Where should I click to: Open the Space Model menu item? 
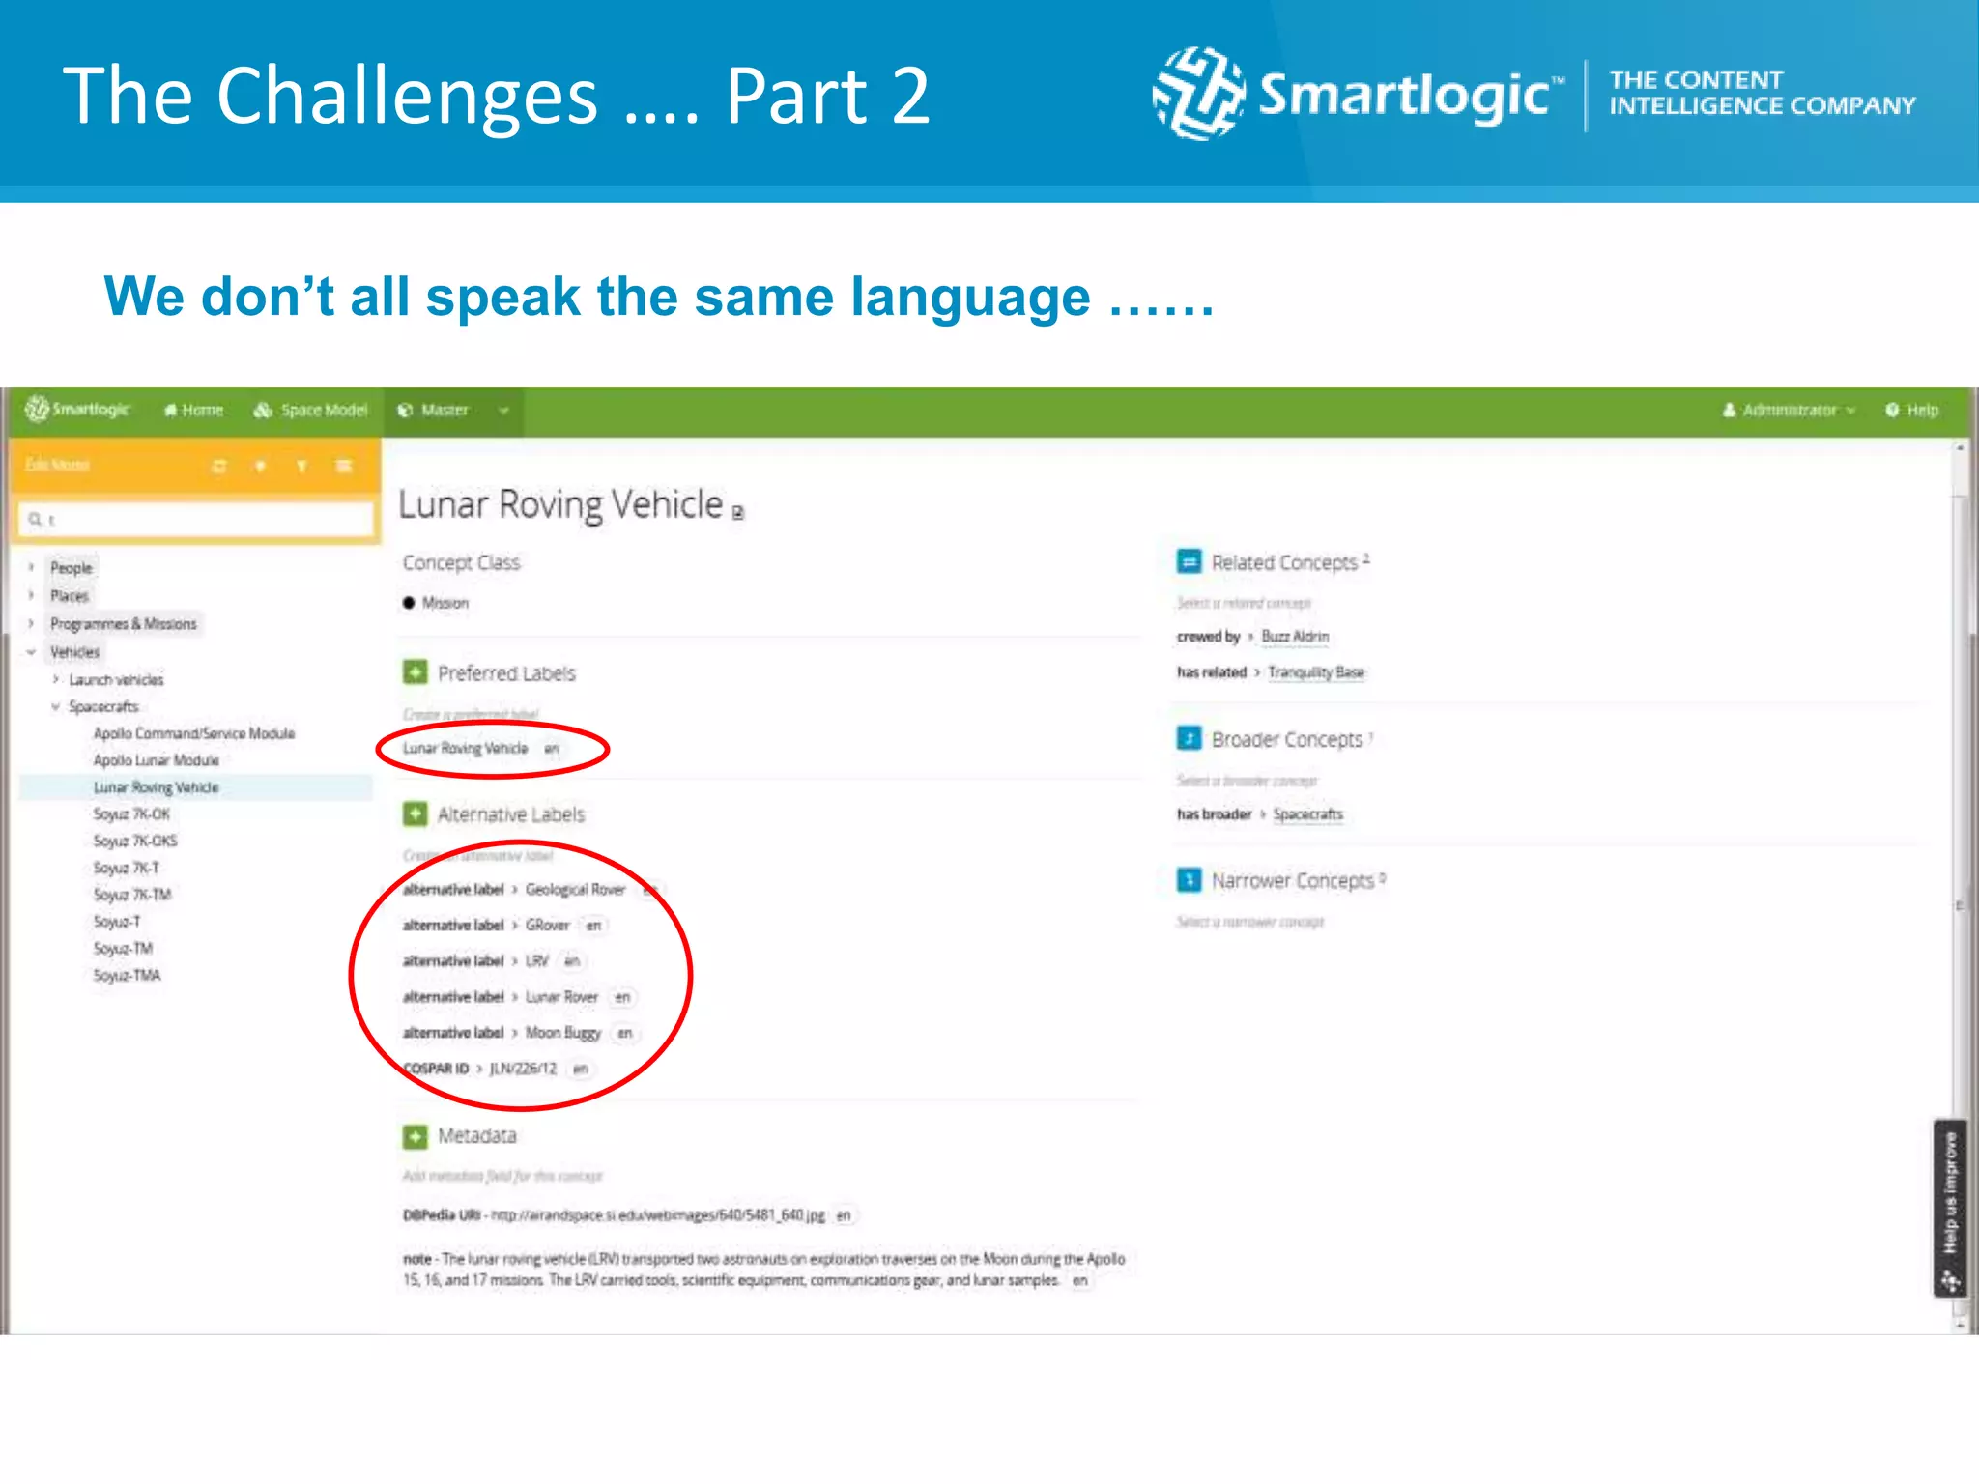pos(310,411)
